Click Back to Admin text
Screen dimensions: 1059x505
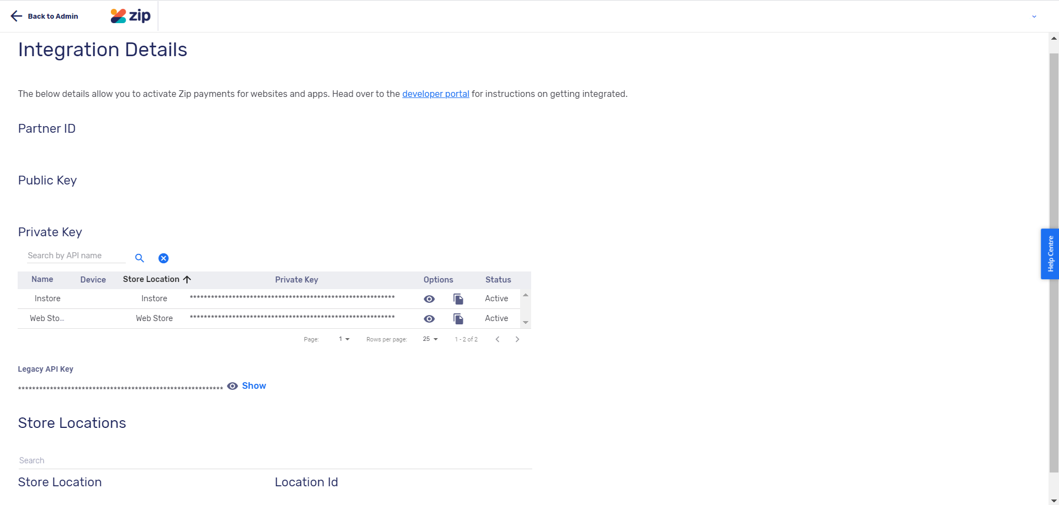click(x=53, y=16)
